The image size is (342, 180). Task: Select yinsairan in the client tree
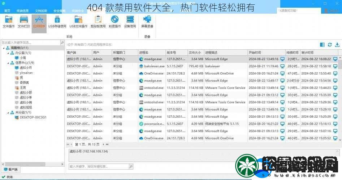click(x=26, y=73)
